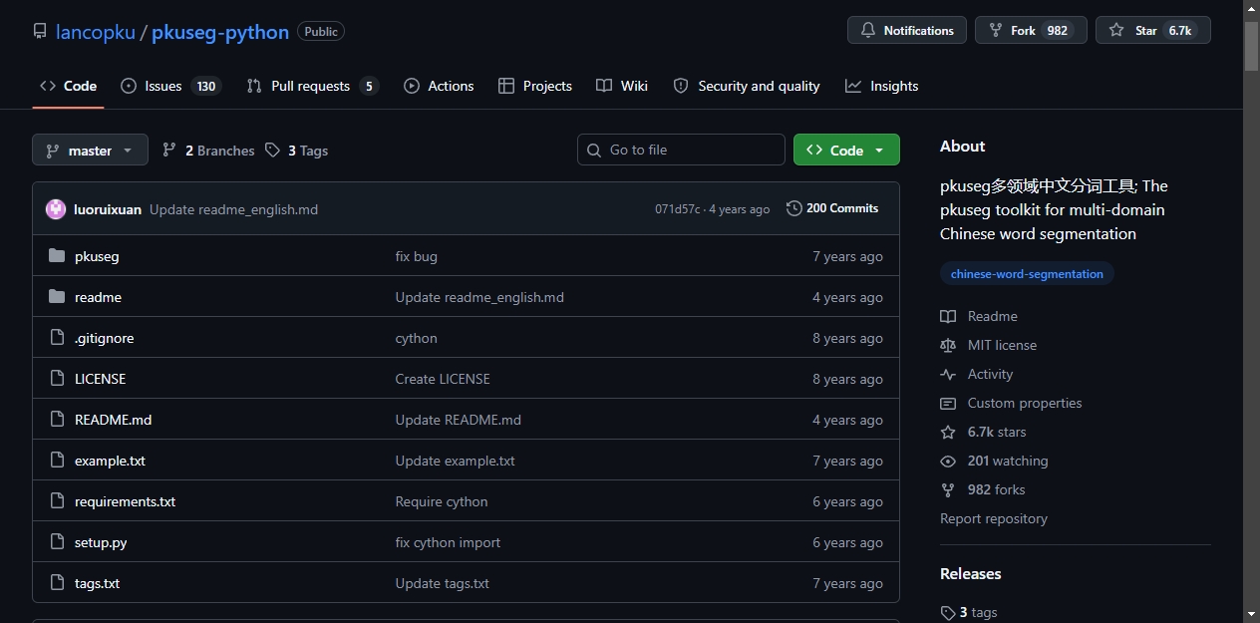The width and height of the screenshot is (1260, 623).
Task: Open the LICENSE file
Action: tap(100, 379)
